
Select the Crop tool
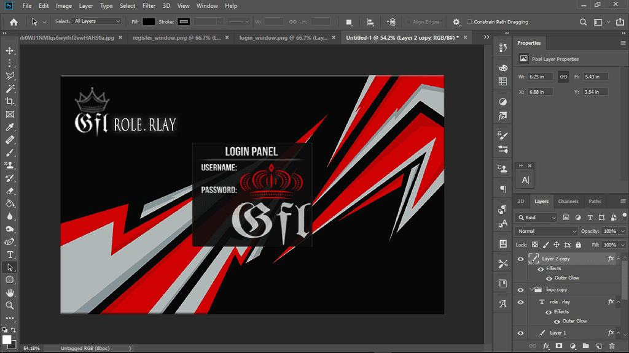[x=10, y=102]
